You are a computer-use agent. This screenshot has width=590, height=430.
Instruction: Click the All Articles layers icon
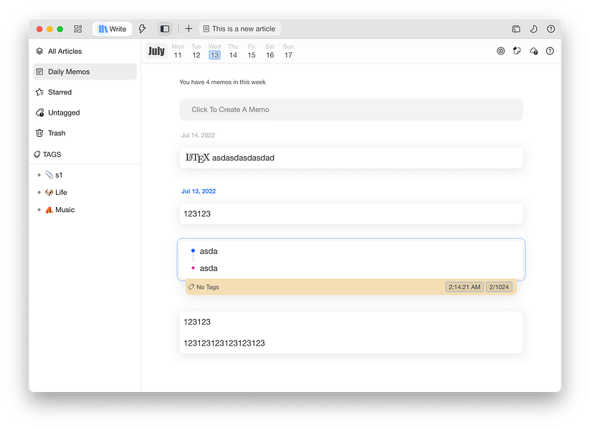(39, 51)
